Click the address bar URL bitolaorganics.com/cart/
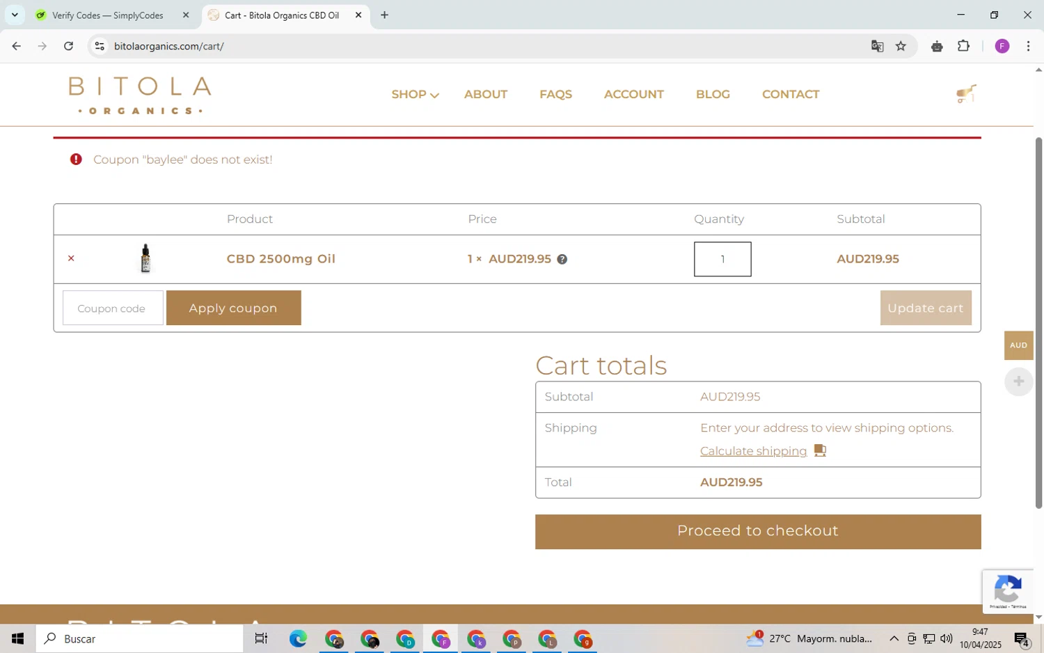Screen dimensions: 1044x653 click(x=168, y=46)
